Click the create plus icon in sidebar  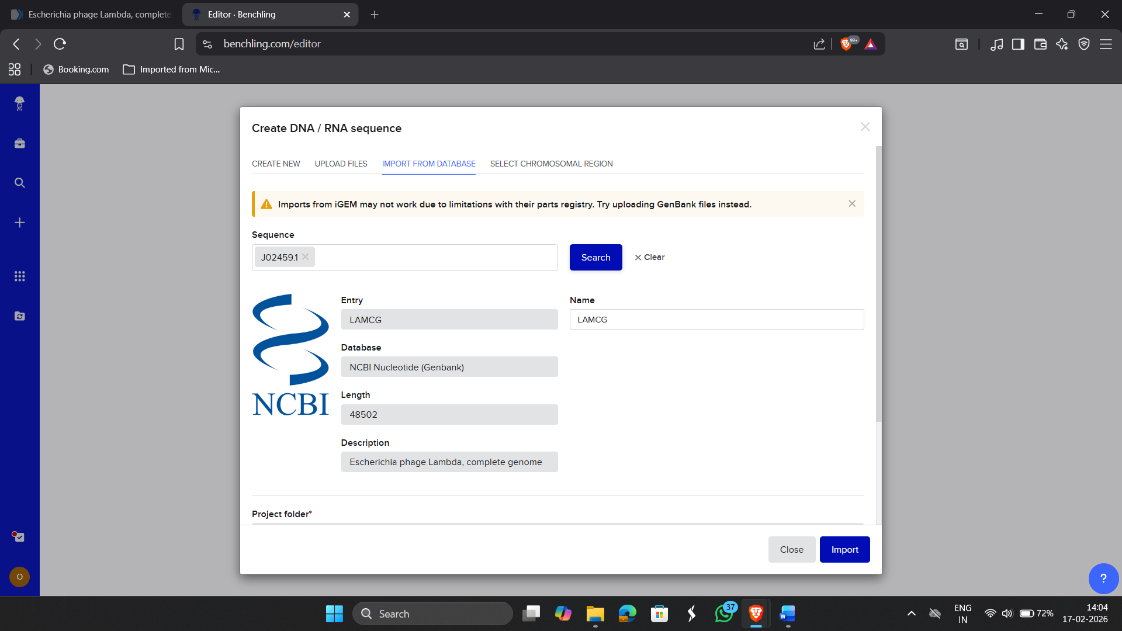19,223
